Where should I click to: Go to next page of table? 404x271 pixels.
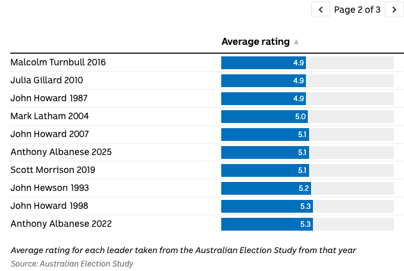[394, 10]
